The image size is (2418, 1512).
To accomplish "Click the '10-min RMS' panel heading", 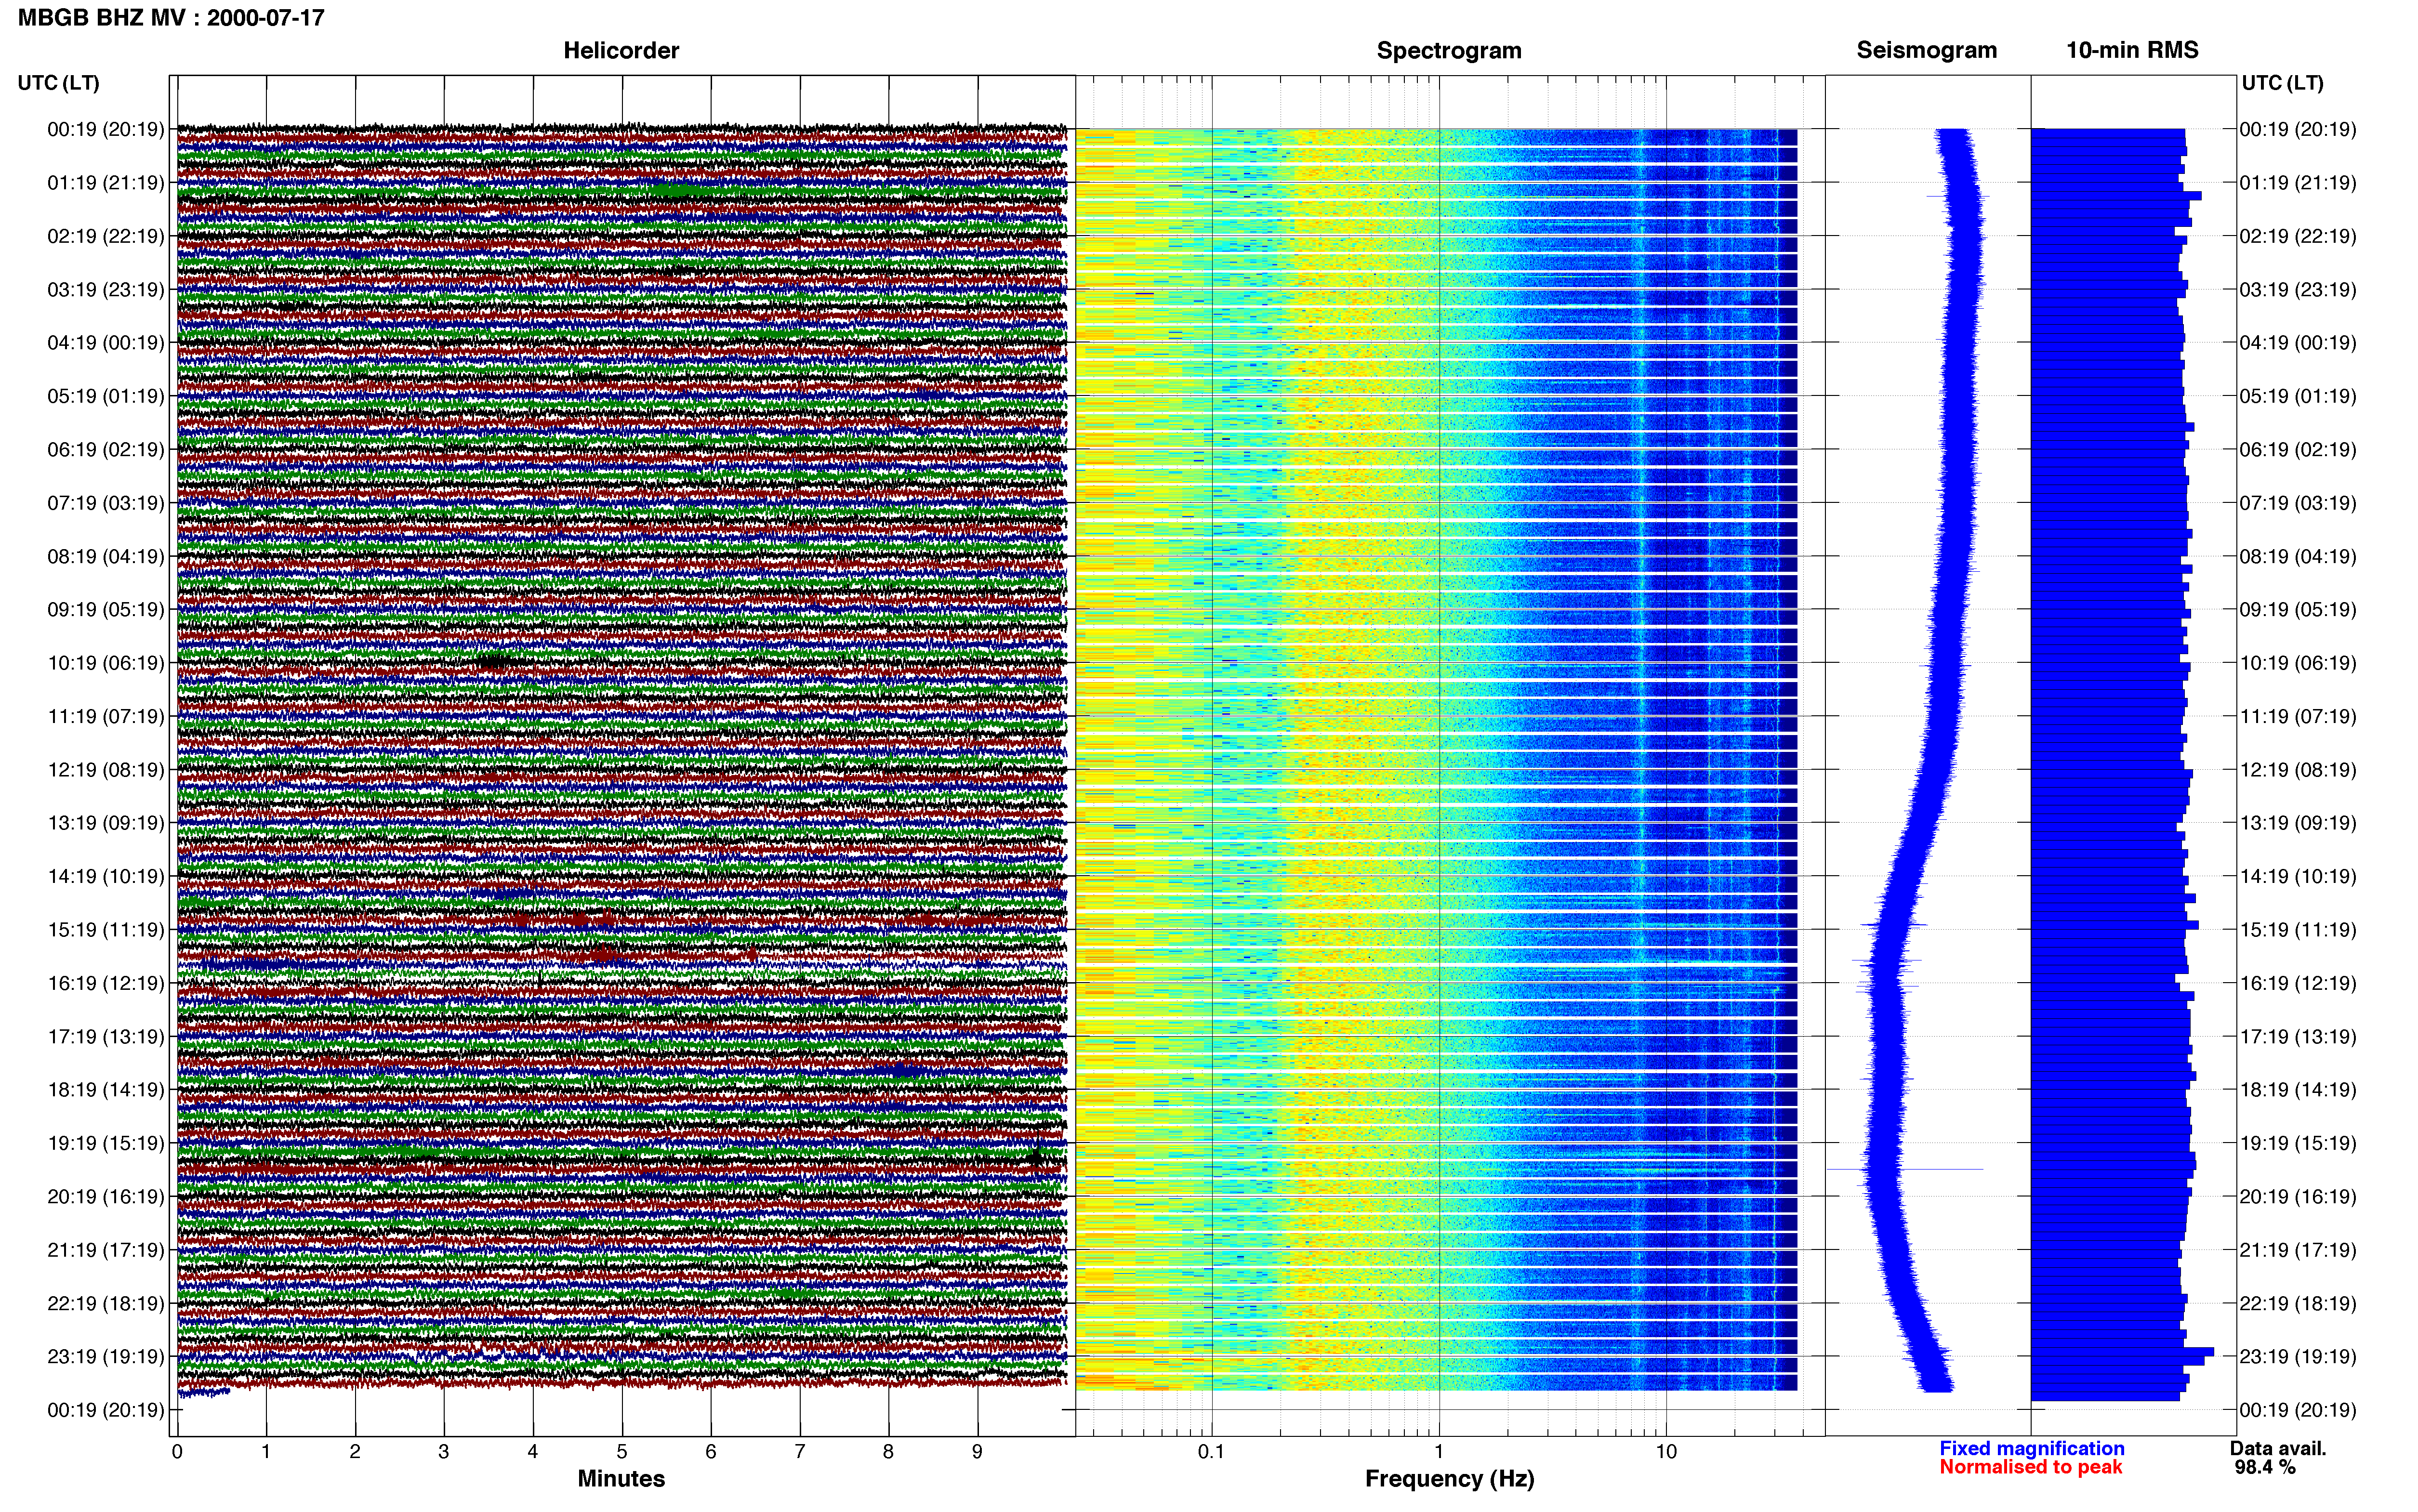I will (2132, 50).
